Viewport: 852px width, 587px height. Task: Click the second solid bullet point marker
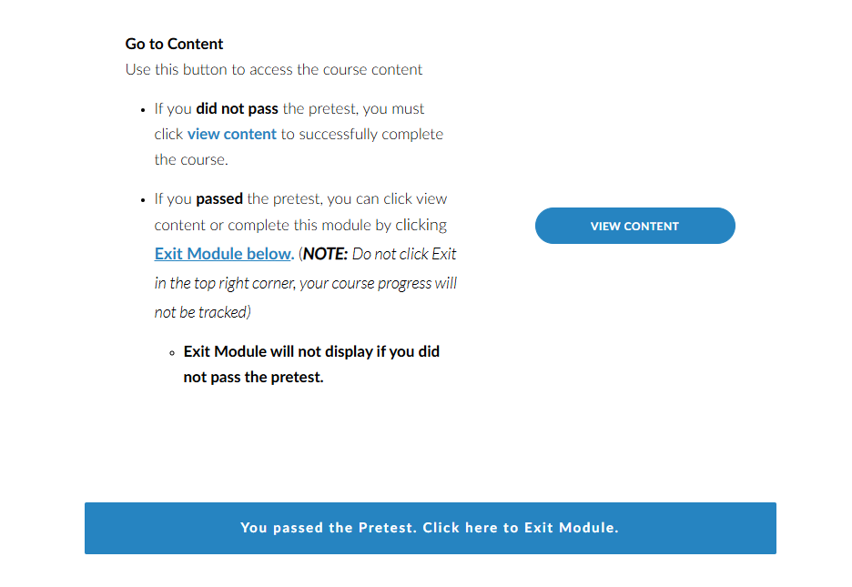(144, 200)
